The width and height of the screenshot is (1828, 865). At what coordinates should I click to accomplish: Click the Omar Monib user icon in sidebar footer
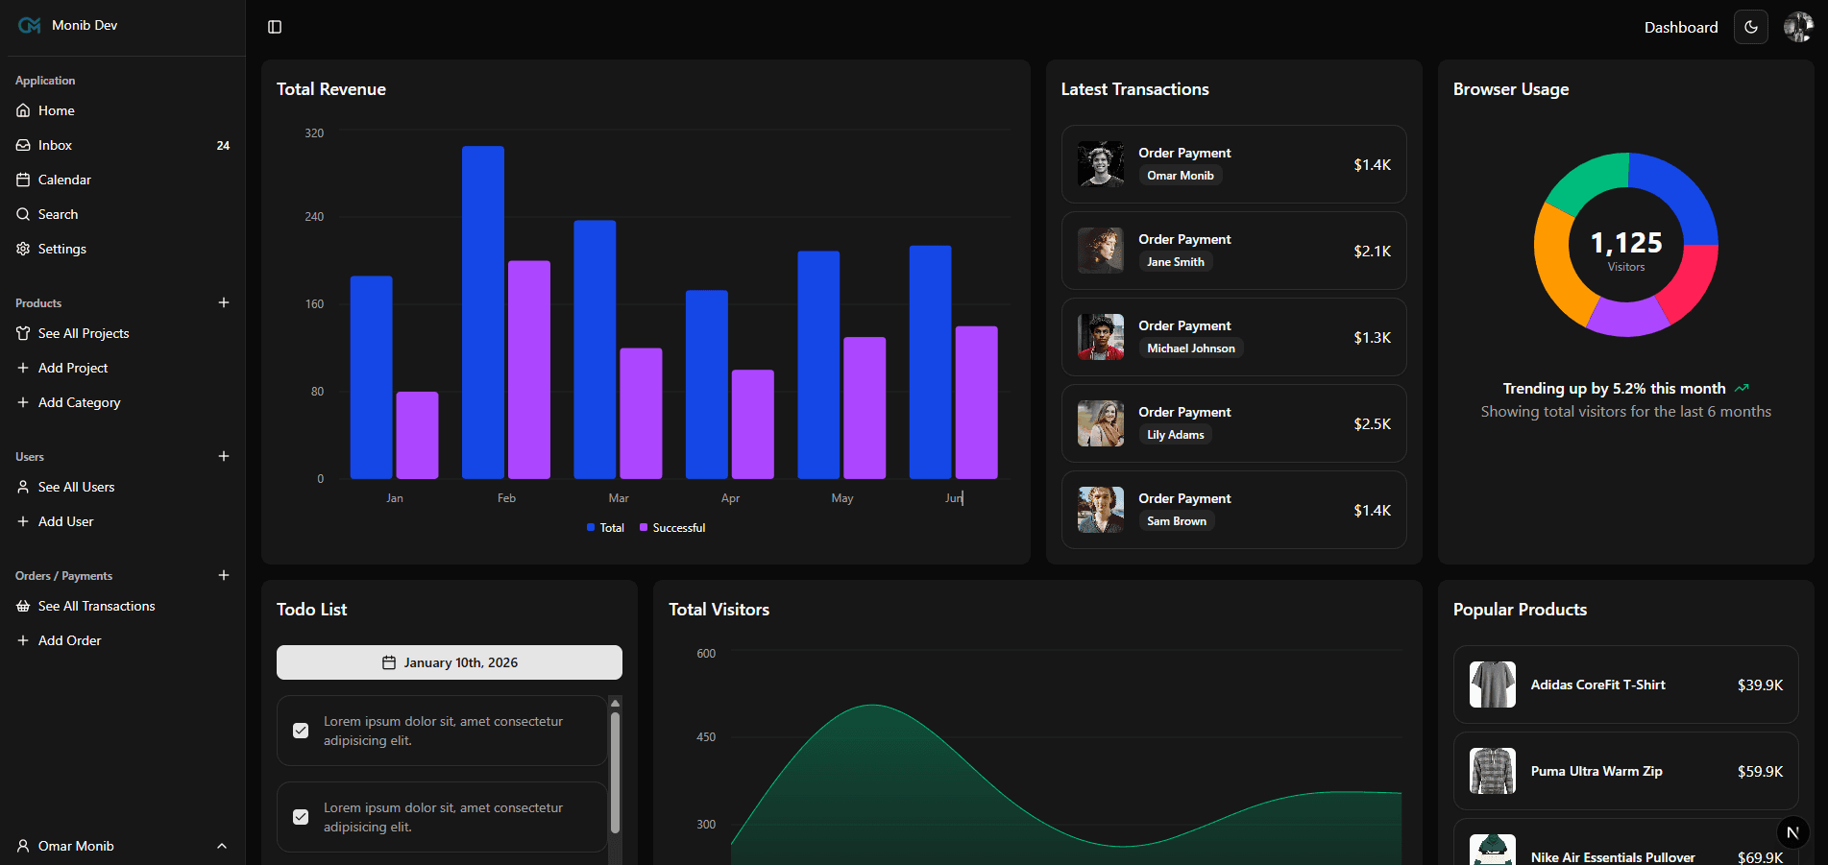tap(23, 846)
